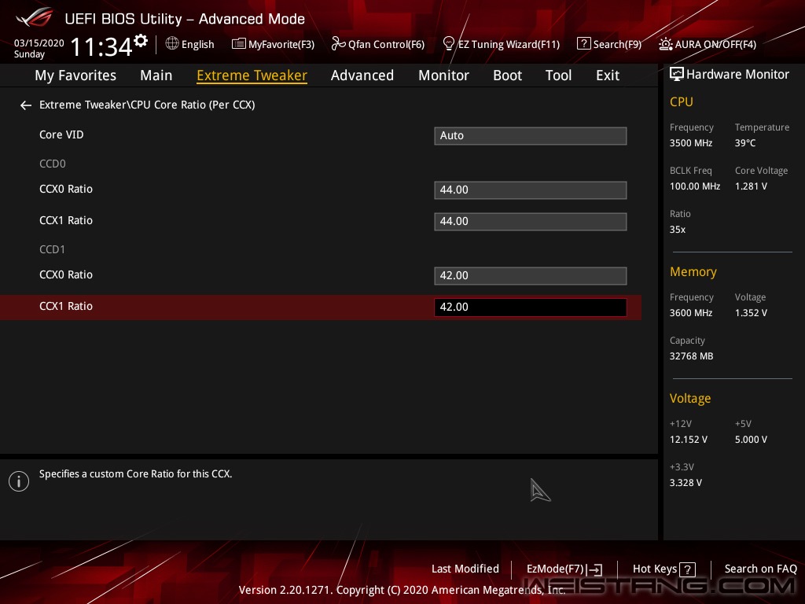The height and width of the screenshot is (604, 805).
Task: Click +12V reading 12.152 V
Action: (x=688, y=440)
